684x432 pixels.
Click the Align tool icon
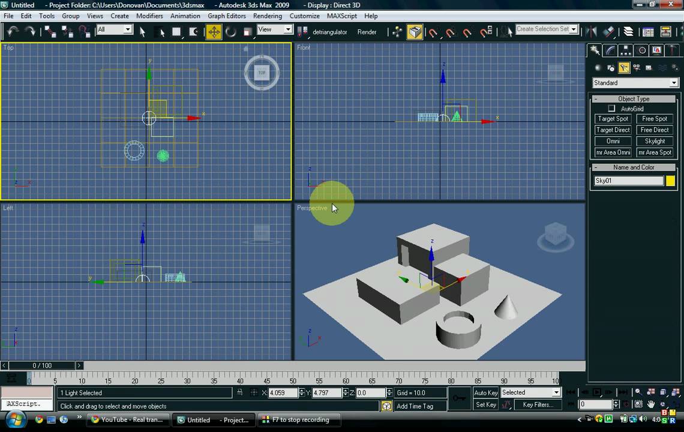point(608,31)
